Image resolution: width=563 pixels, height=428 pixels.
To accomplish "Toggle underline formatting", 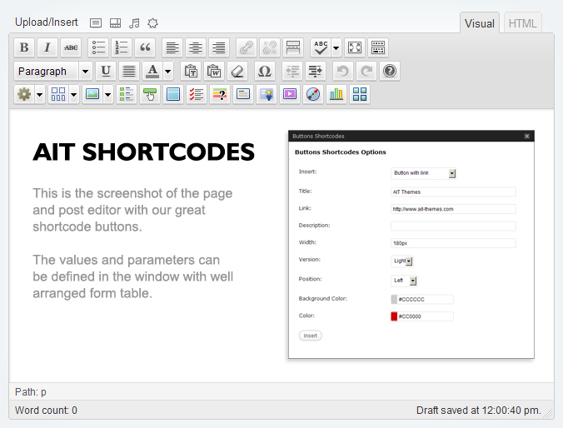I will pos(106,71).
